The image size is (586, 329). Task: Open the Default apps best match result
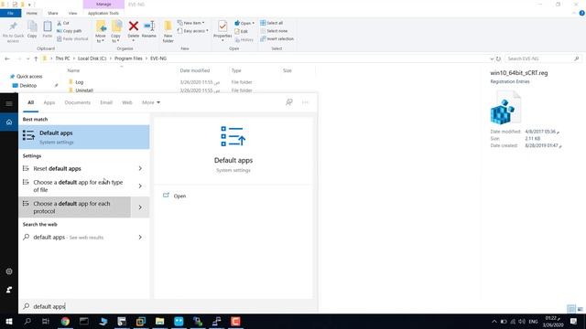(x=84, y=137)
